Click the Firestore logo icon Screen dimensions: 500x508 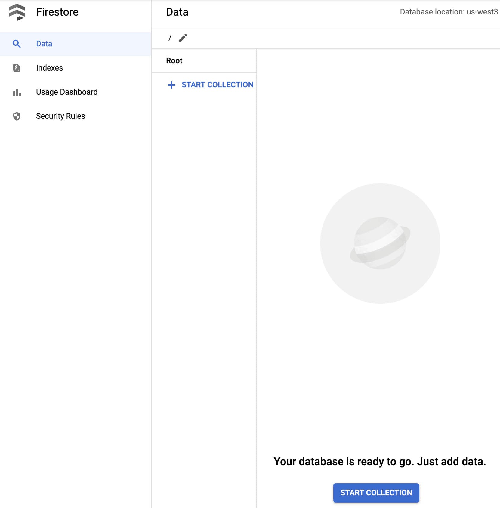[x=17, y=12]
